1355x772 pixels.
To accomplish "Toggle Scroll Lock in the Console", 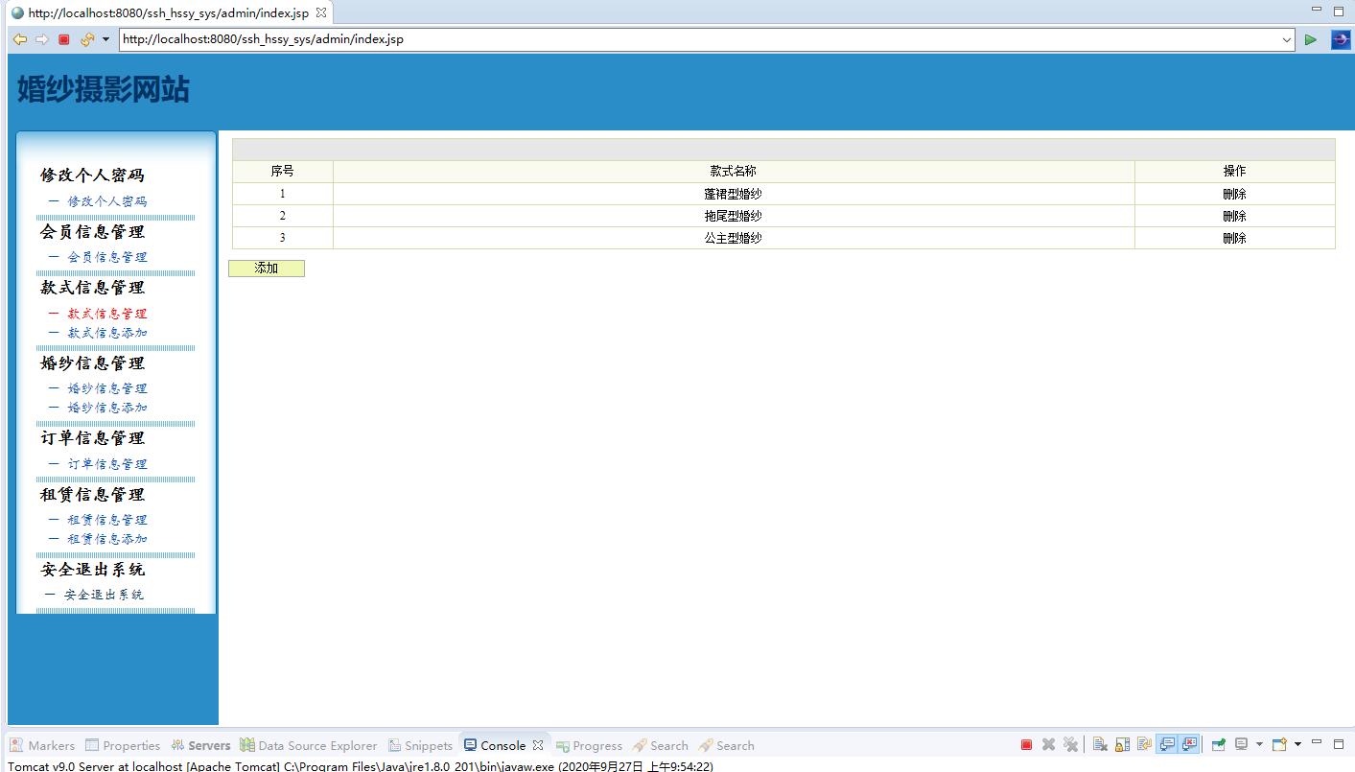I will tap(1122, 744).
